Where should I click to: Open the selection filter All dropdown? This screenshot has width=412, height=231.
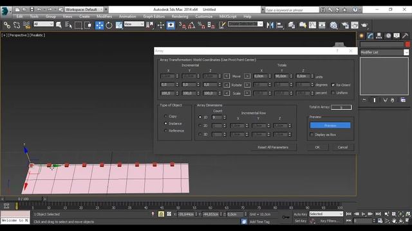[x=44, y=24]
